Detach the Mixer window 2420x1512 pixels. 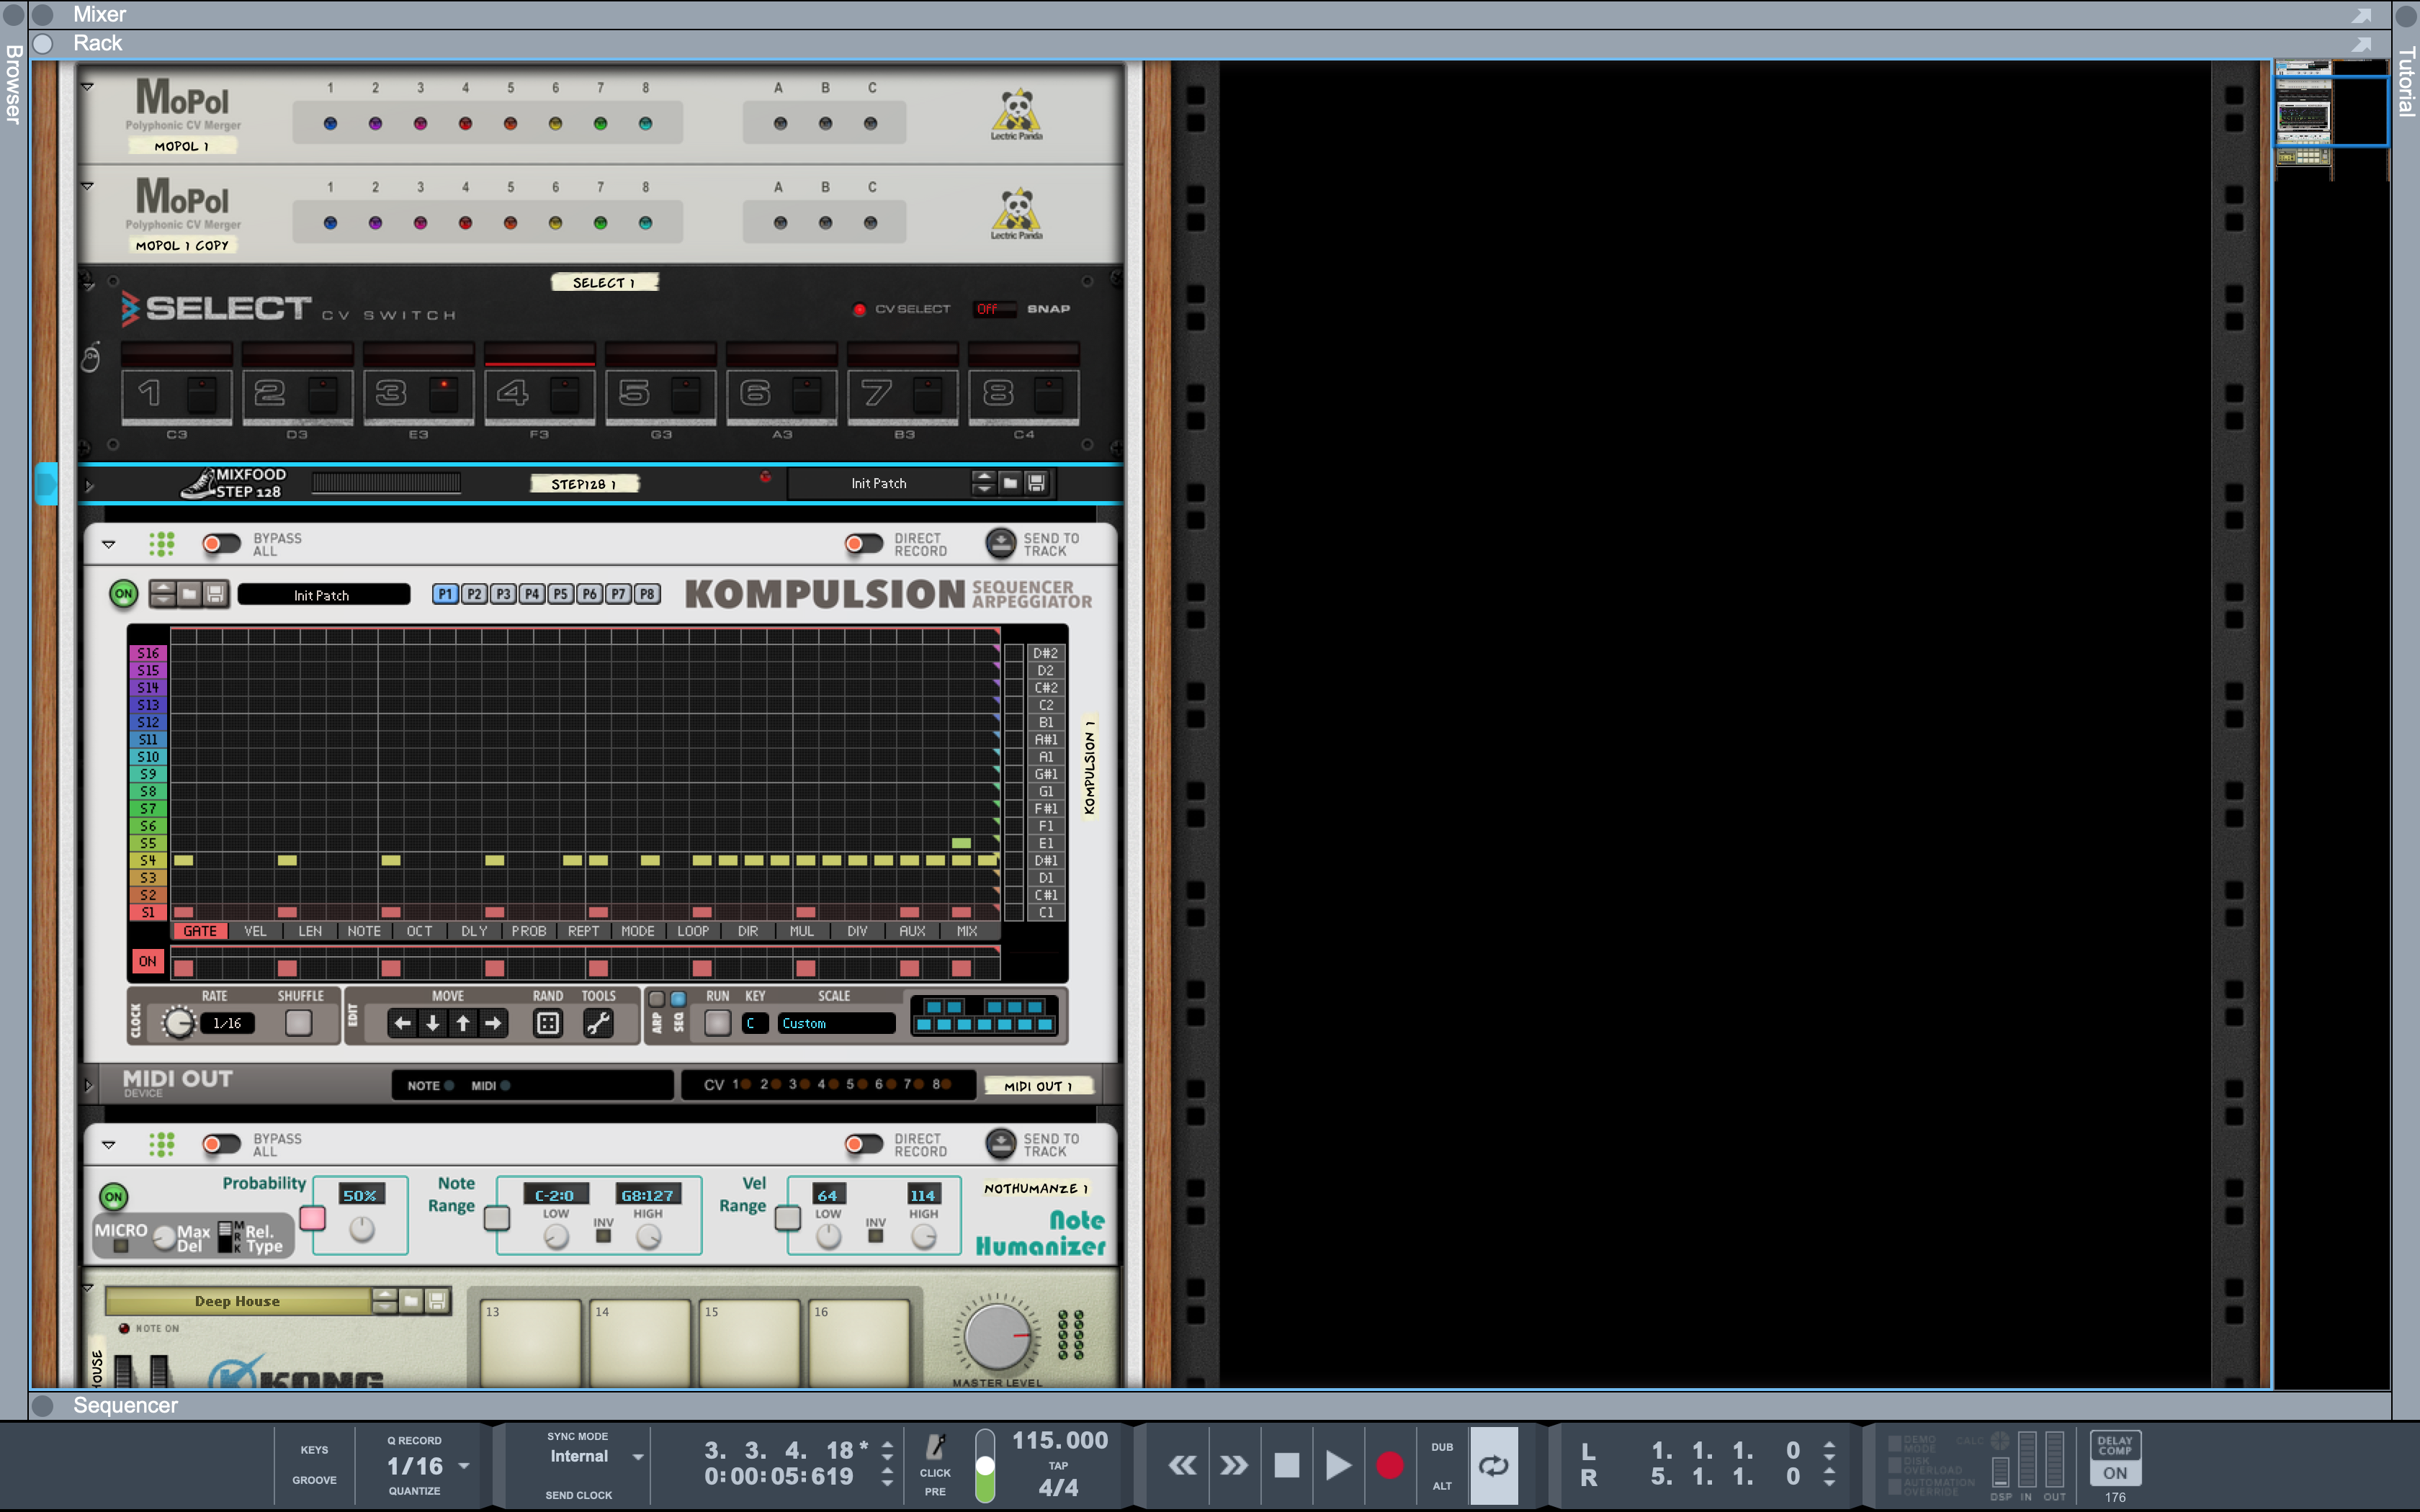point(2362,15)
